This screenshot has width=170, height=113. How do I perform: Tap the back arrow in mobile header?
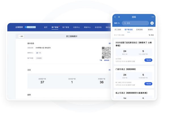click(x=115, y=17)
